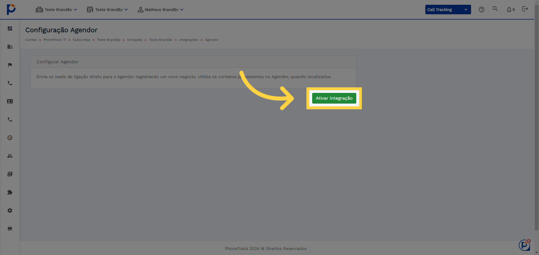Click Teste Brandão breadcrumb after Subcontas

[109, 40]
